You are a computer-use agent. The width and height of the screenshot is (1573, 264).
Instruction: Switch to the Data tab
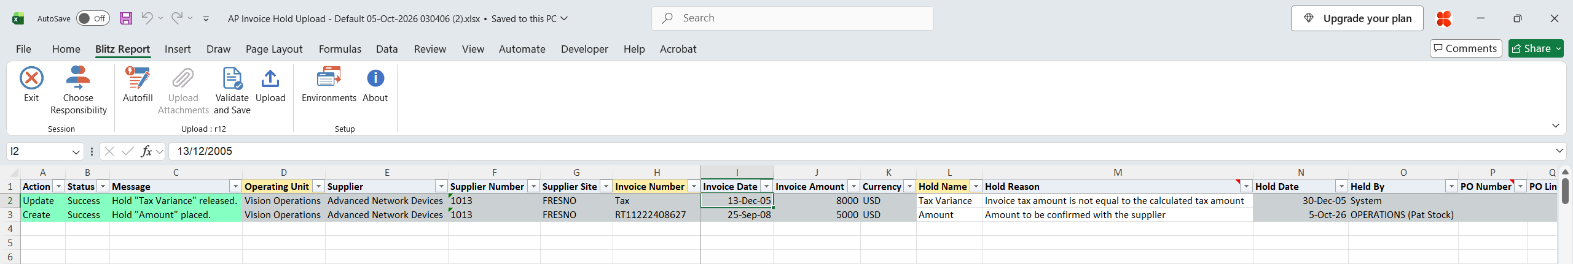pos(387,49)
